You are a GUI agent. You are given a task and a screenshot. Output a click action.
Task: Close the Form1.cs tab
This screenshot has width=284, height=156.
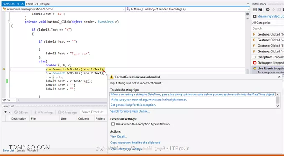click(x=23, y=4)
